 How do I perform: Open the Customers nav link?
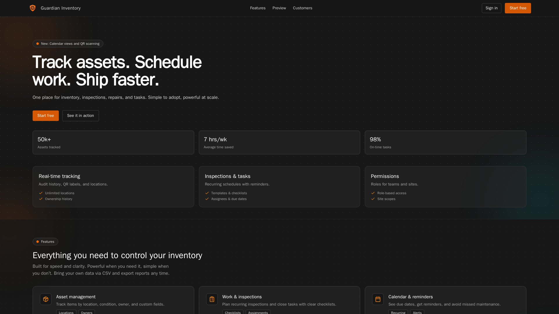[x=303, y=8]
